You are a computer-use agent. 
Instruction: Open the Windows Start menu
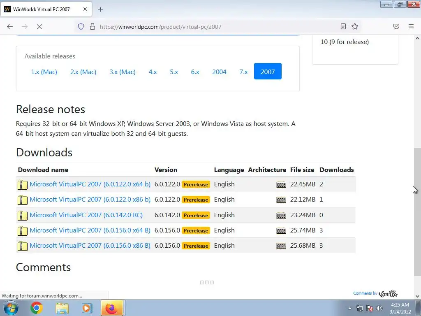click(11, 308)
